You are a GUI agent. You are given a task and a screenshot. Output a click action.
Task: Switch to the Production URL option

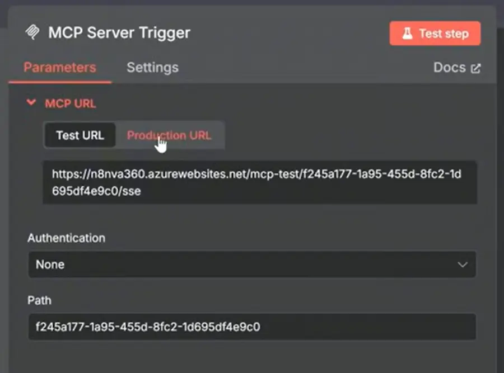point(169,135)
